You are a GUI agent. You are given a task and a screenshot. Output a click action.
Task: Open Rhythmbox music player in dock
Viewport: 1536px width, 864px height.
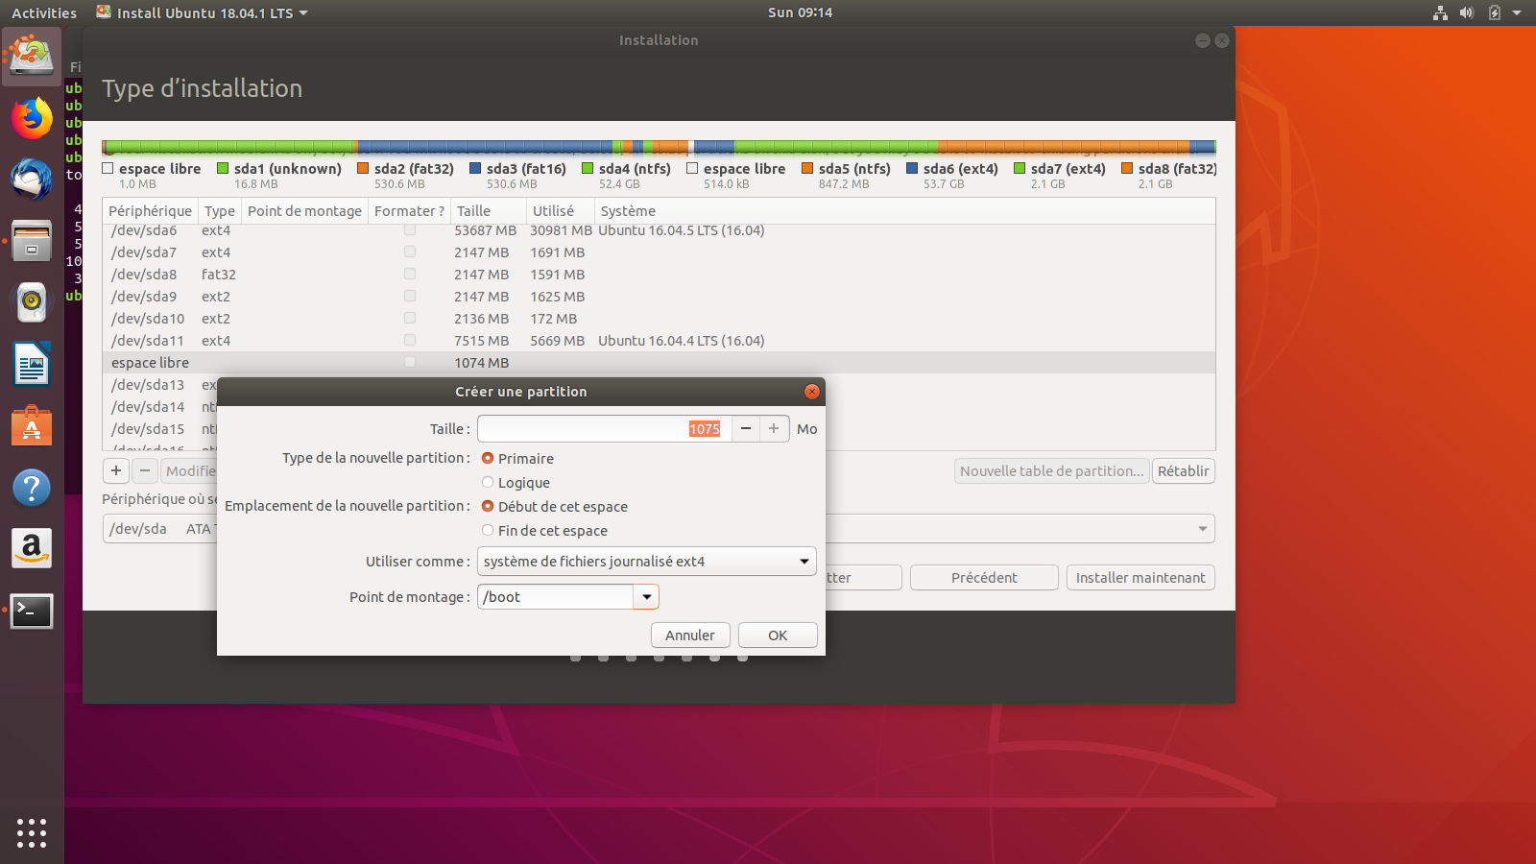[32, 302]
